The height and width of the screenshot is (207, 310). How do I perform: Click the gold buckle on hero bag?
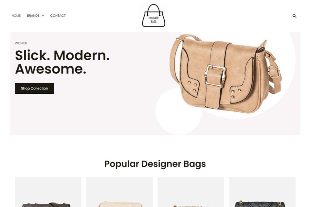215,76
